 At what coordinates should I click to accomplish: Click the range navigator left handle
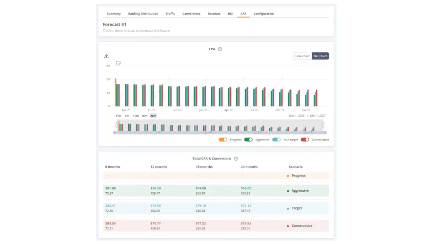click(117, 125)
